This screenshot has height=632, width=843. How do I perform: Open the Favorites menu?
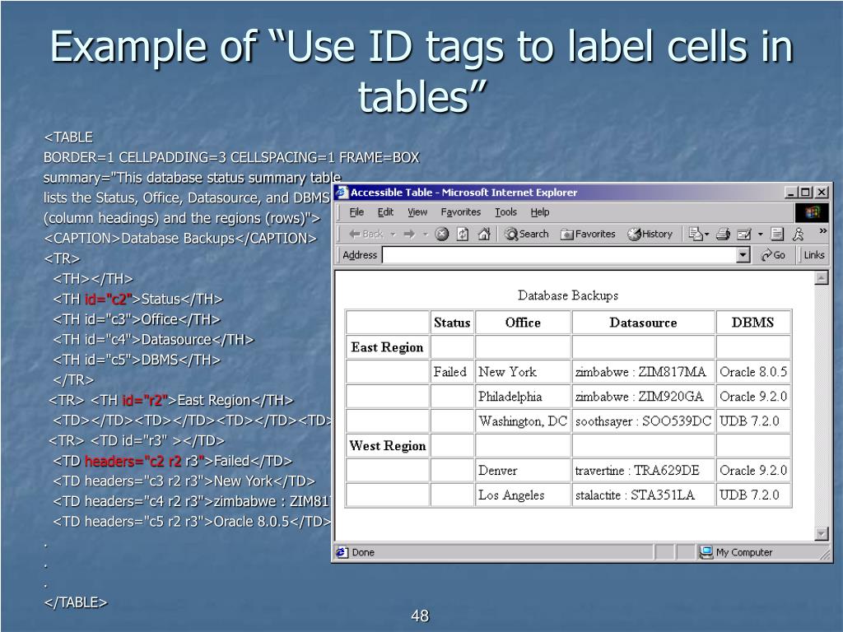(x=461, y=211)
